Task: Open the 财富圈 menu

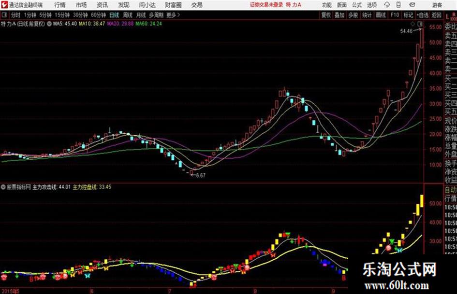Action: pos(173,5)
